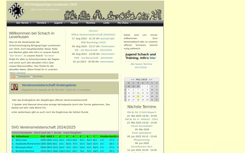Screen dimensions: 245x153
Task: Click the hier link for Jugend training
Action: click(x=153, y=58)
